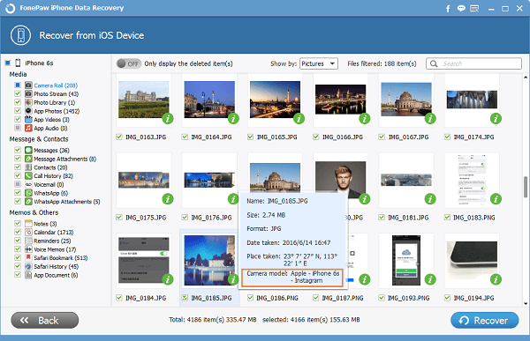Uncheck the App Photos checkbox
This screenshot has width=530, height=341.
coord(18,111)
